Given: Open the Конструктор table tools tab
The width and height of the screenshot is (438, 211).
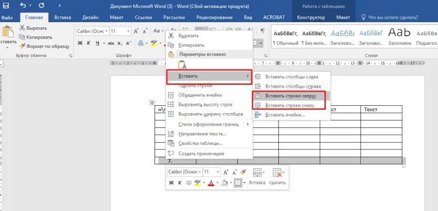Looking at the screenshot, I should 311,17.
